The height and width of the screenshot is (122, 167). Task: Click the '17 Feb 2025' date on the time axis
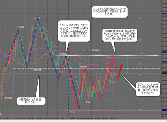coord(56,118)
